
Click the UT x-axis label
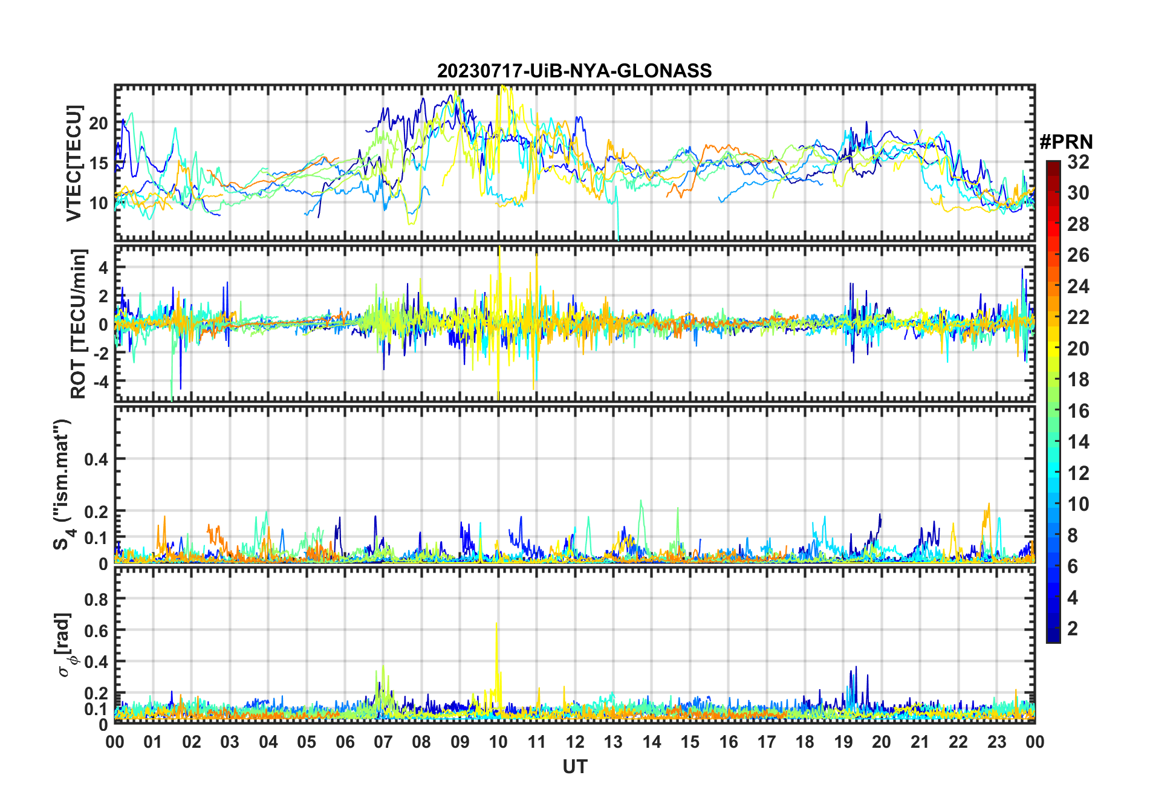[x=574, y=767]
